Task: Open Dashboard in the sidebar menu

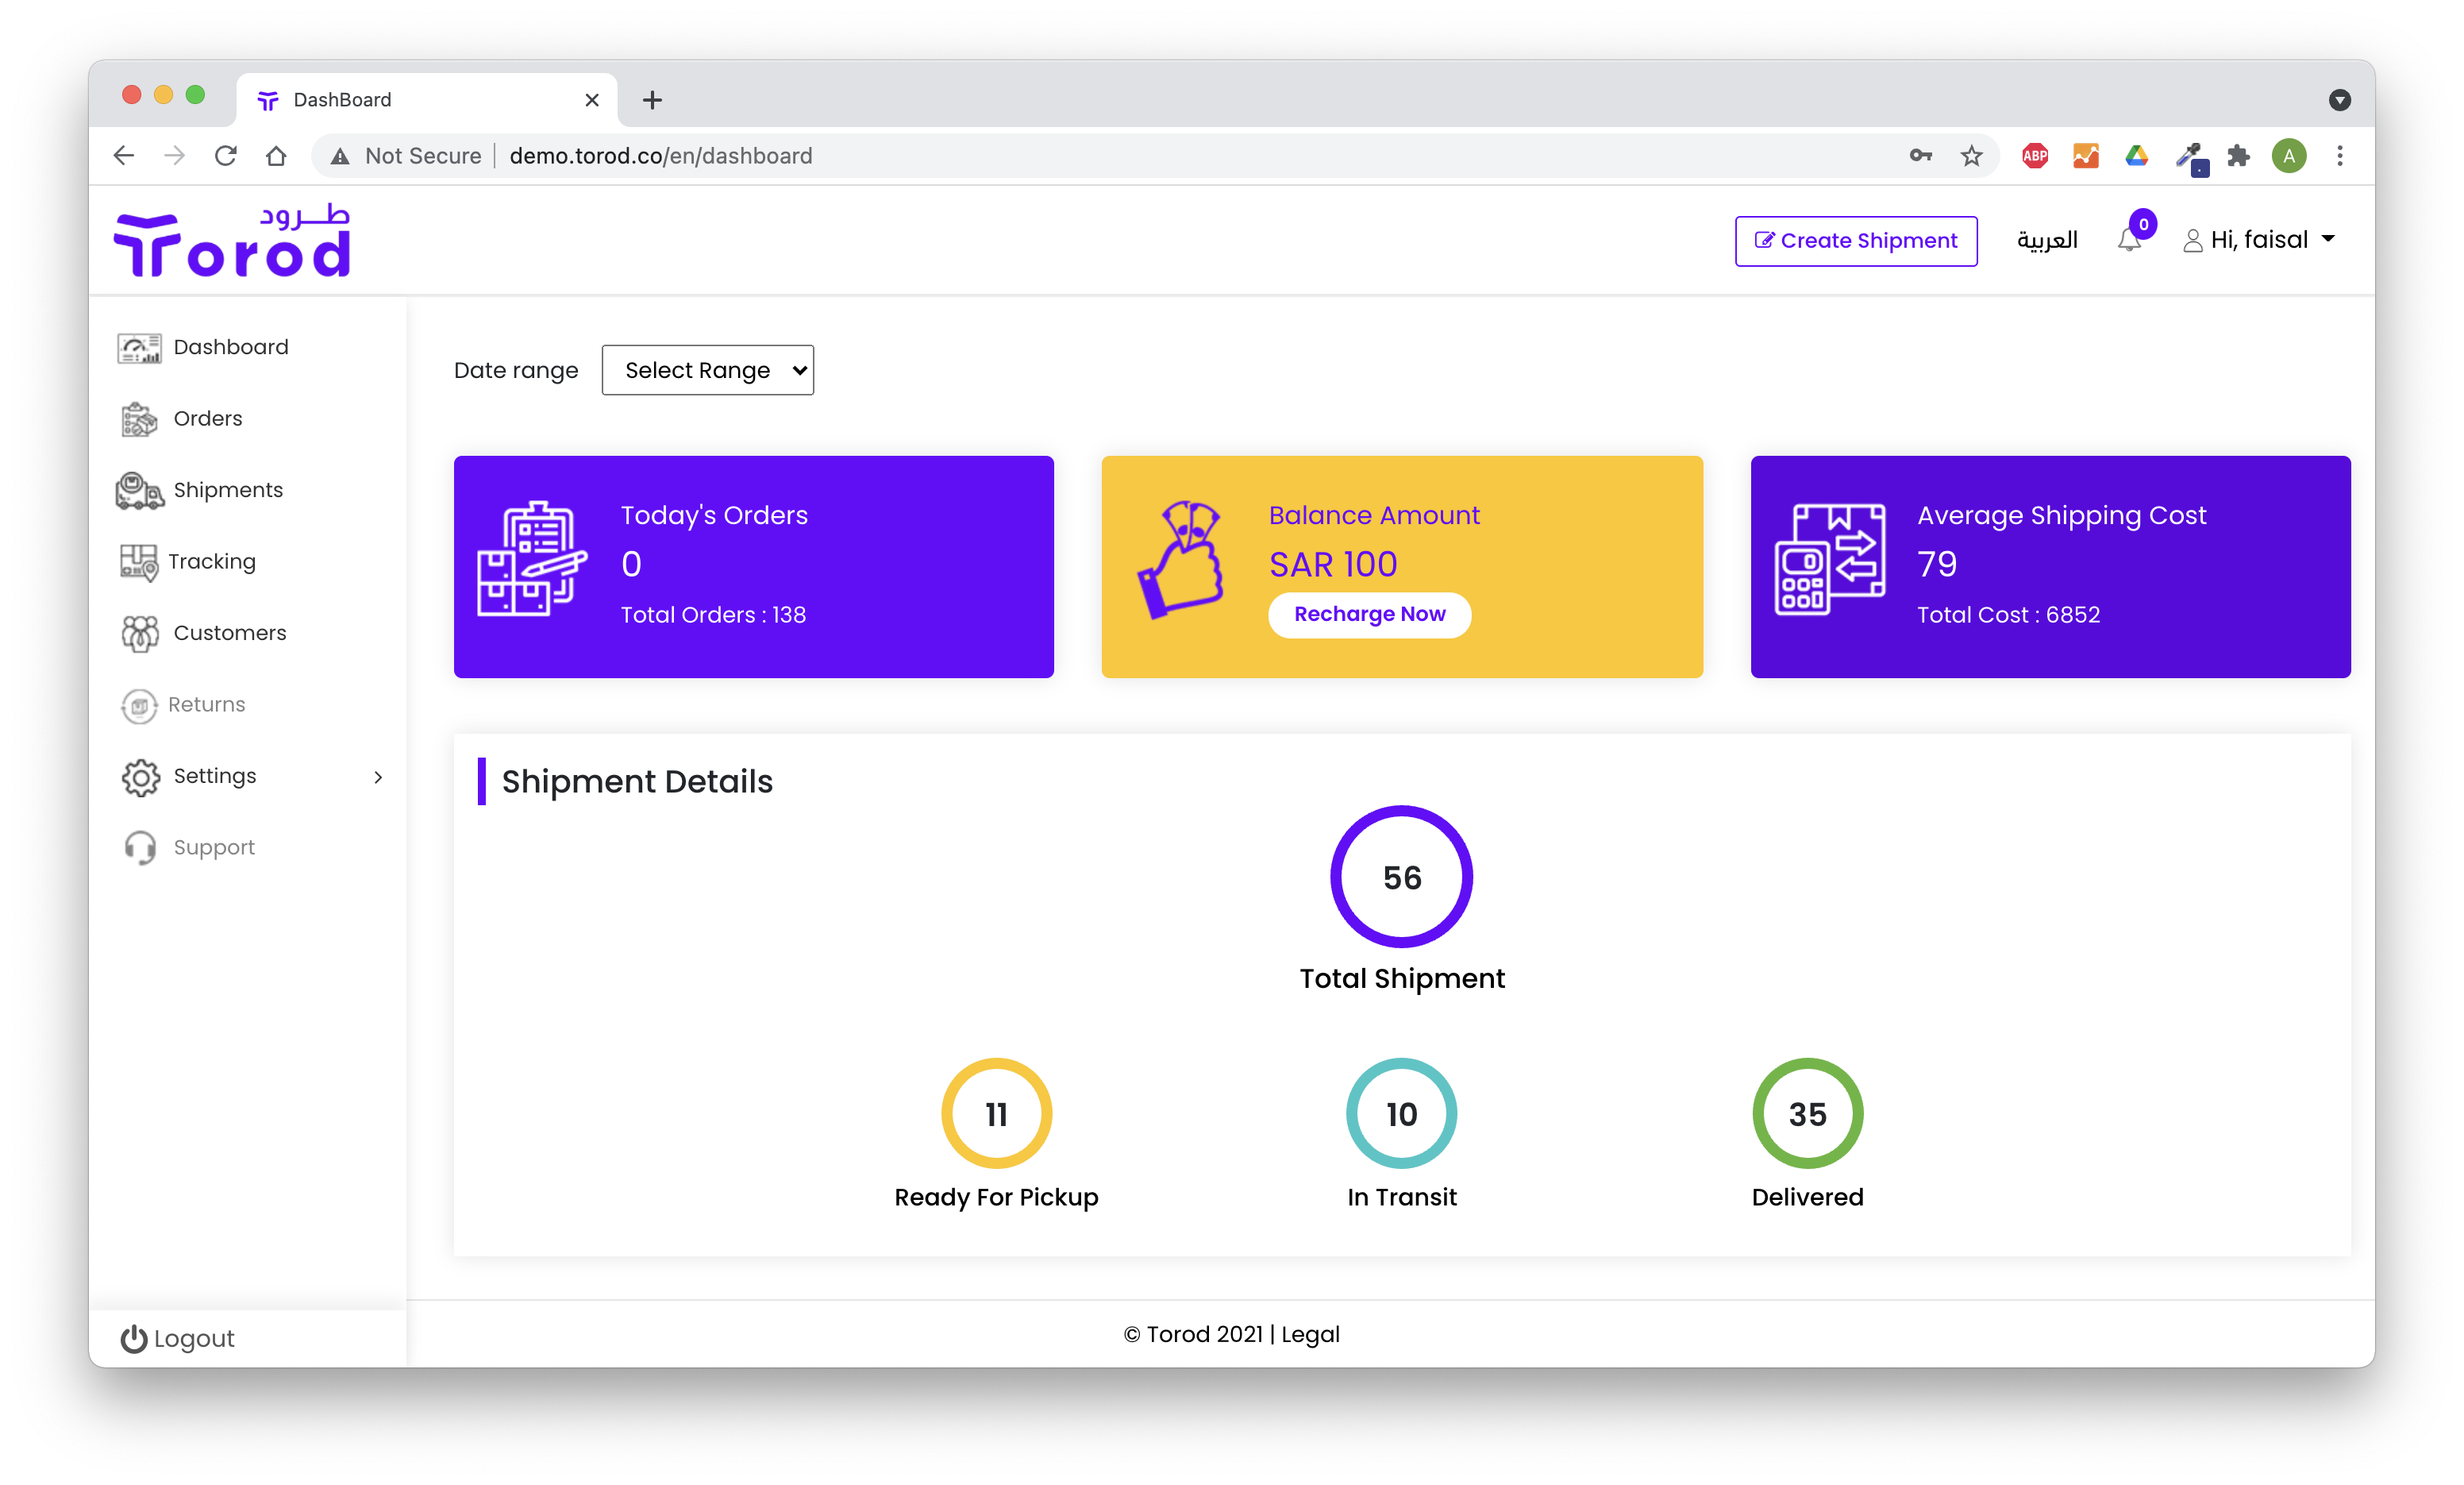Action: (x=230, y=347)
